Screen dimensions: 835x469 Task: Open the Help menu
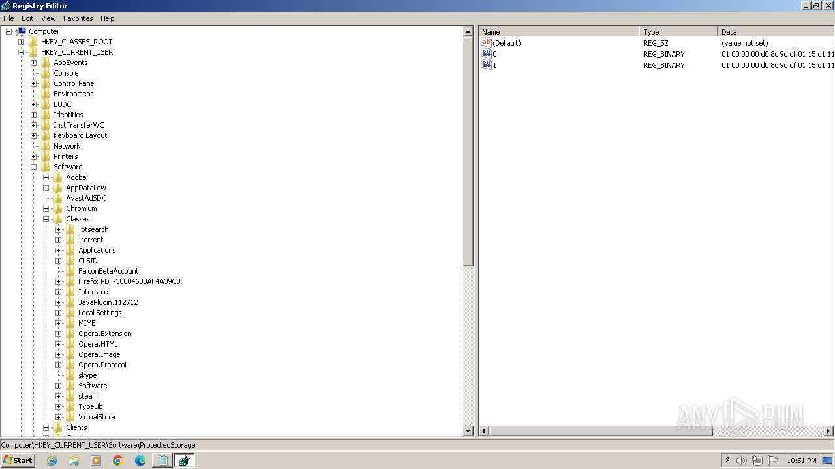pos(108,18)
